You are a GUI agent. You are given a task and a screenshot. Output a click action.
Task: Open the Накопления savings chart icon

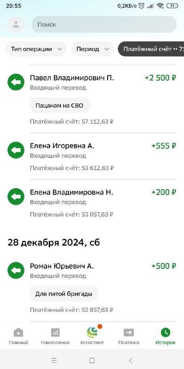[x=55, y=333]
